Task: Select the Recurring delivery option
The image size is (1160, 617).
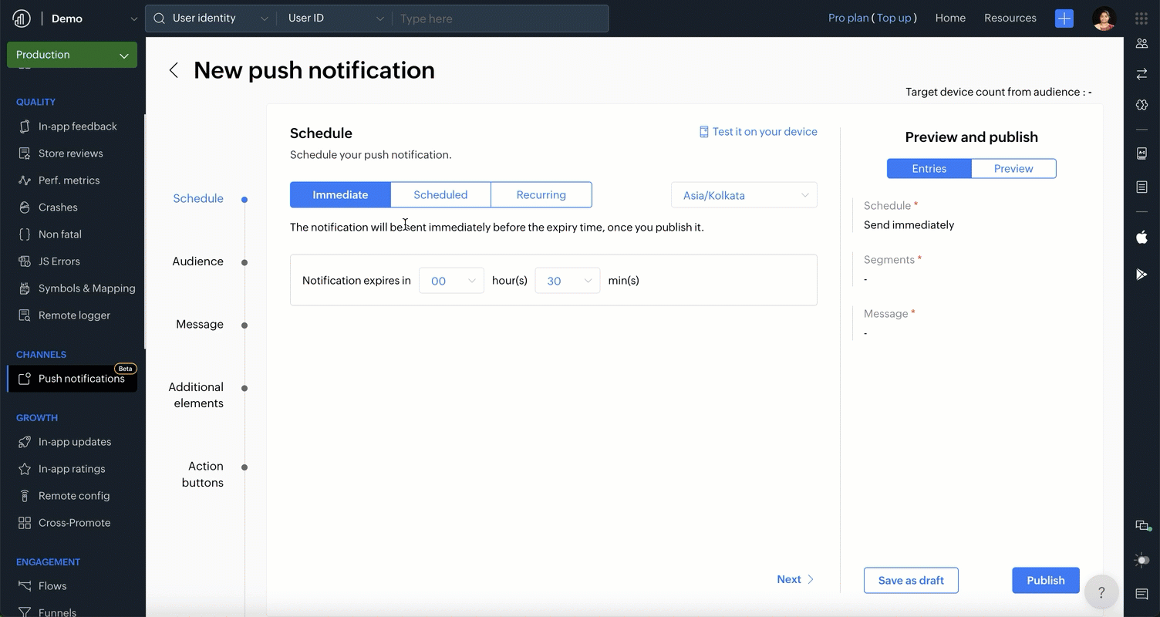Action: coord(541,195)
